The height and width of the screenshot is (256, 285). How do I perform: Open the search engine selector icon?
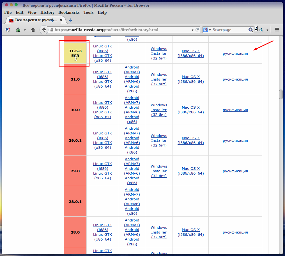(206, 30)
